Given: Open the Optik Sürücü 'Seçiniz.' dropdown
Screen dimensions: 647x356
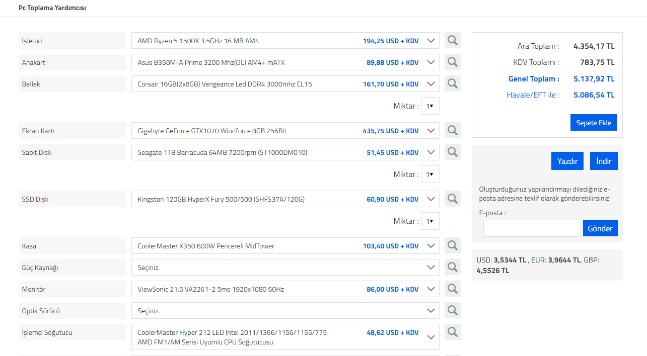Looking at the screenshot, I should (x=285, y=311).
